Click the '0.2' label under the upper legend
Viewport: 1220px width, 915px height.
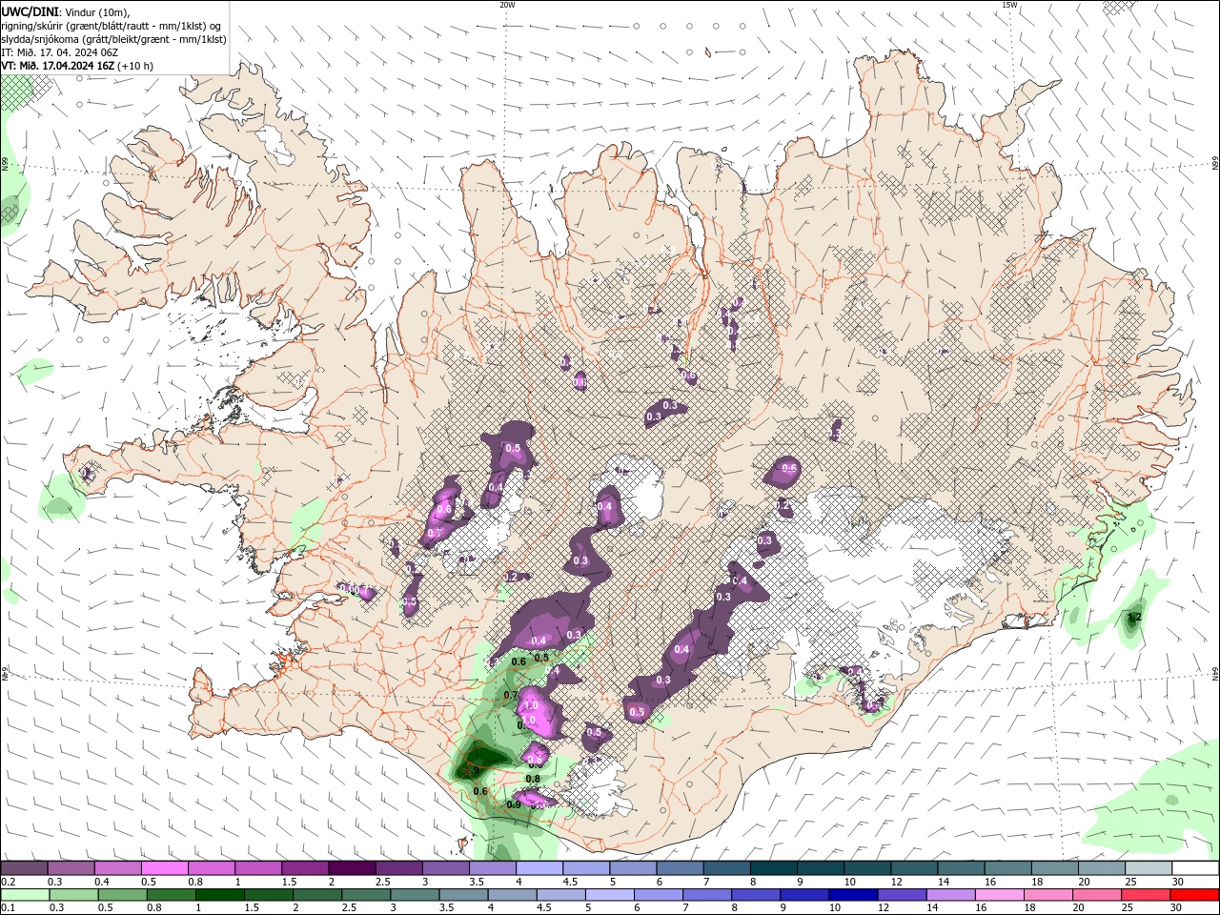tap(8, 882)
